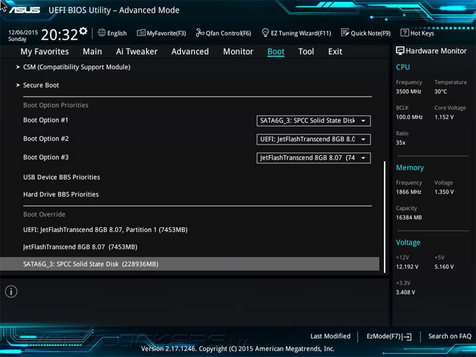
Task: Click the Ratio value 35x
Action: tap(401, 143)
